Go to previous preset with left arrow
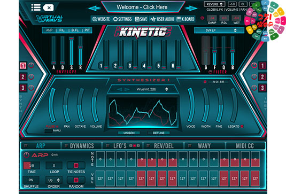 [94, 8]
